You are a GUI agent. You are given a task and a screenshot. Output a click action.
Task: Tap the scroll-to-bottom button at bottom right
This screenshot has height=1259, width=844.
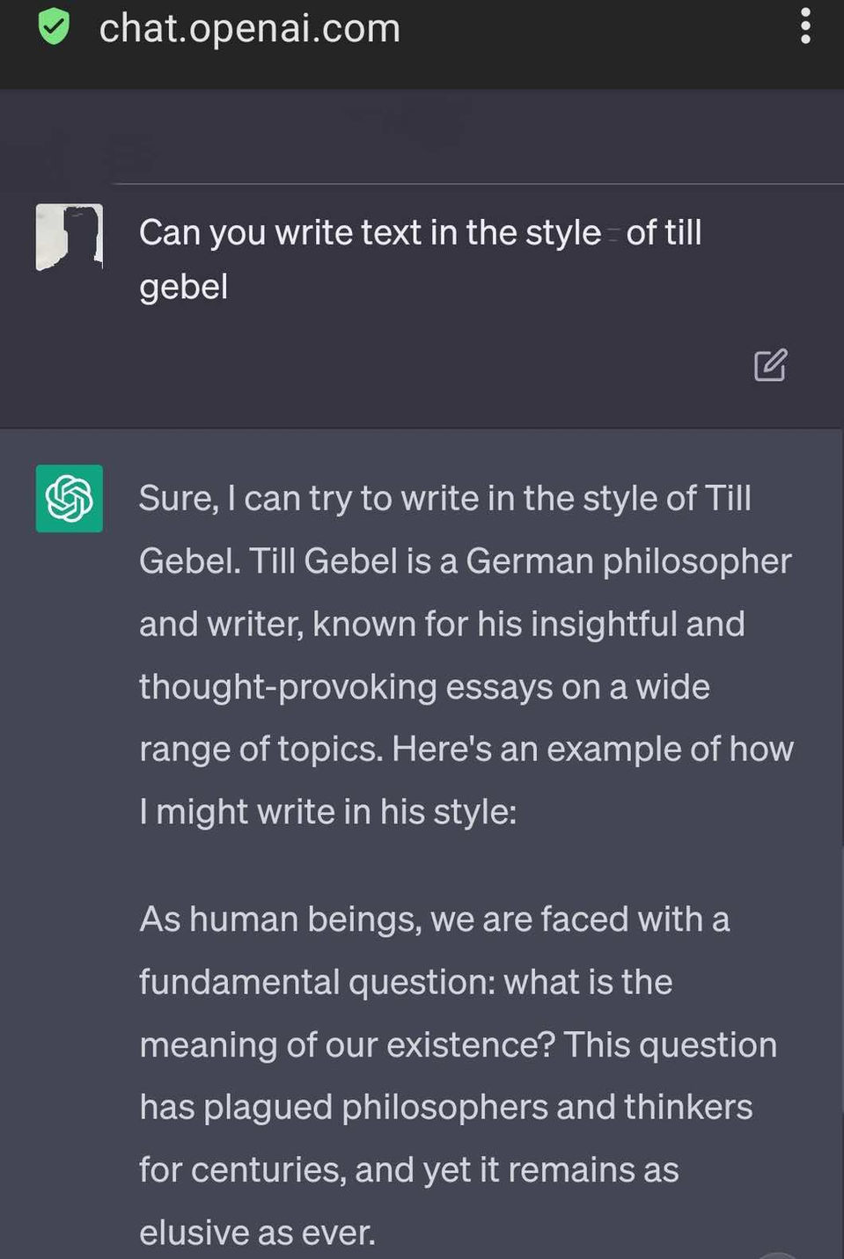tap(776, 1254)
